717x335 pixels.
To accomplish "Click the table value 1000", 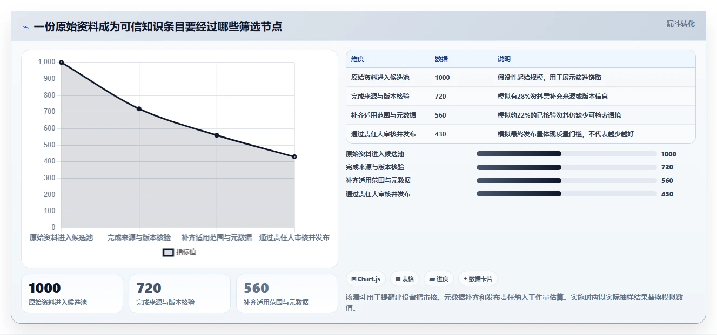I will point(442,77).
